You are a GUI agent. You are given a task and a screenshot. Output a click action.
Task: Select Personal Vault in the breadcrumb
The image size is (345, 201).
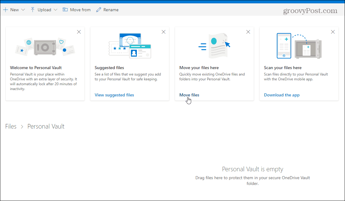point(46,126)
